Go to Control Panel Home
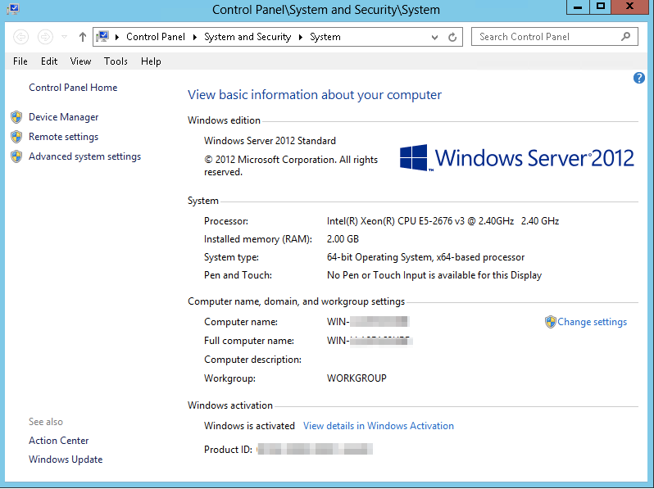Screen dimensions: 654x489 point(73,88)
